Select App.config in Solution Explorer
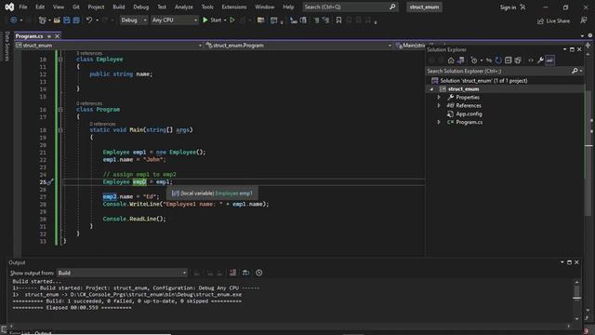Viewport: 595px width, 335px height. click(469, 114)
